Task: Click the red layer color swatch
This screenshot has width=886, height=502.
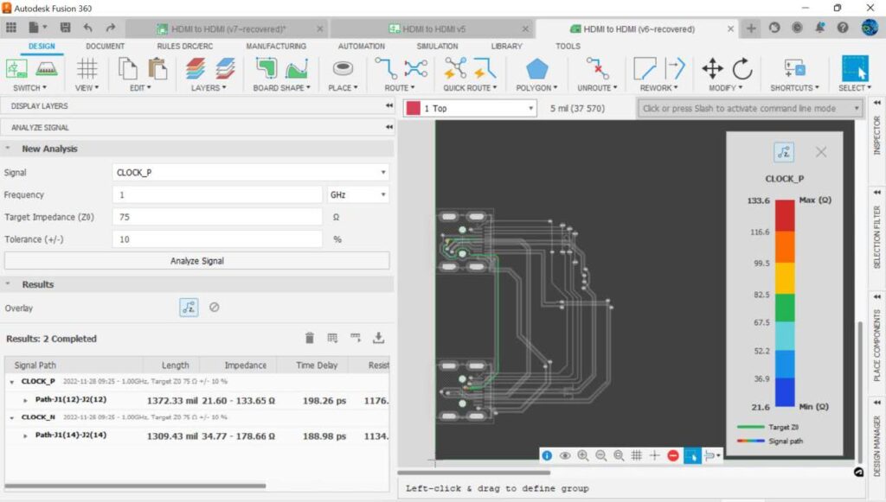Action: (414, 109)
